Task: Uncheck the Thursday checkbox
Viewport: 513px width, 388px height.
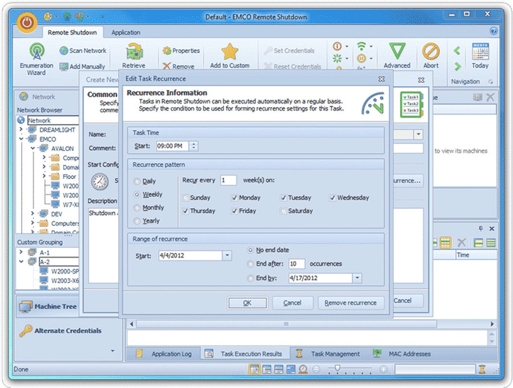Action: (186, 211)
